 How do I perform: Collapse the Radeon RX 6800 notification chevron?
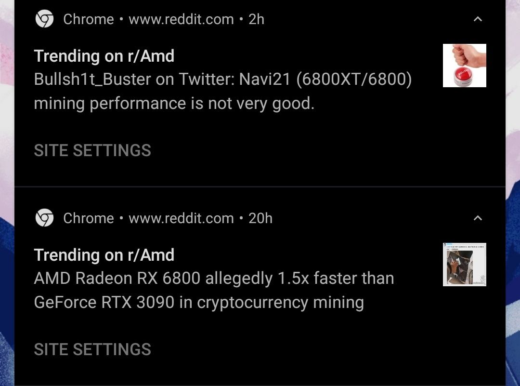[x=478, y=218]
